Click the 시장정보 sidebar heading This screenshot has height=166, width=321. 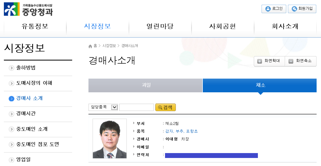25,48
